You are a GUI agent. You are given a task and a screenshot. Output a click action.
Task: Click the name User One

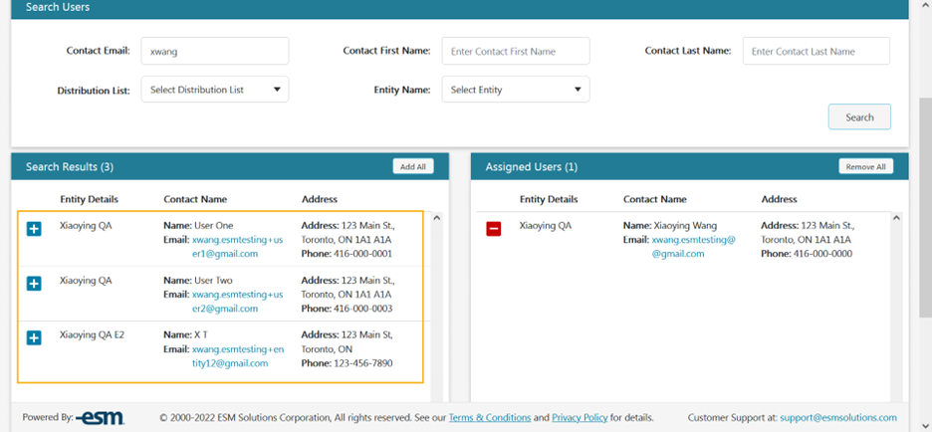[214, 226]
